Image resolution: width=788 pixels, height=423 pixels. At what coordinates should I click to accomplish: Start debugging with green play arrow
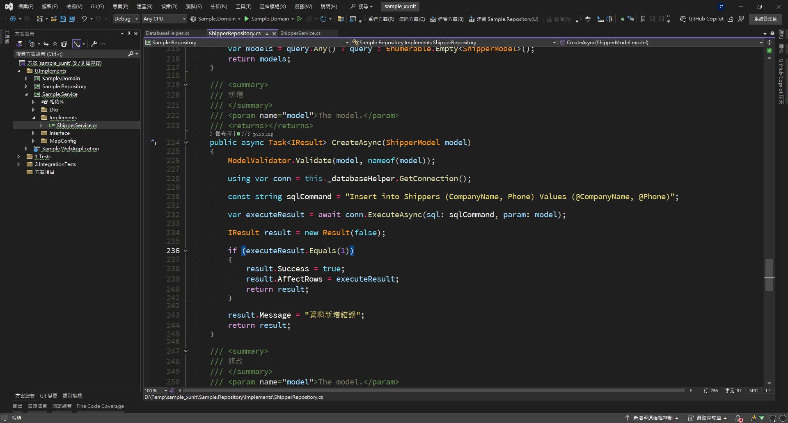[247, 19]
